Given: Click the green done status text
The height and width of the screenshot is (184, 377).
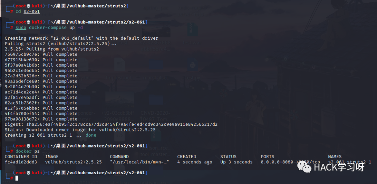Looking at the screenshot, I should (x=91, y=135).
